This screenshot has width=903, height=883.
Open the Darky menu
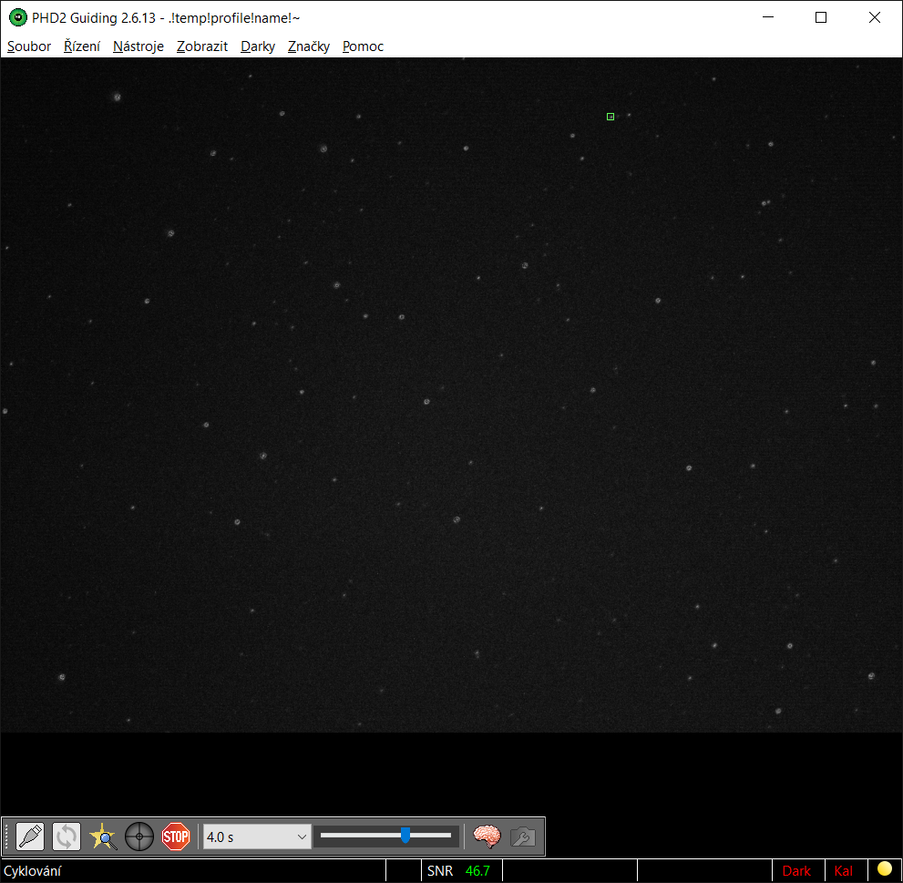258,46
